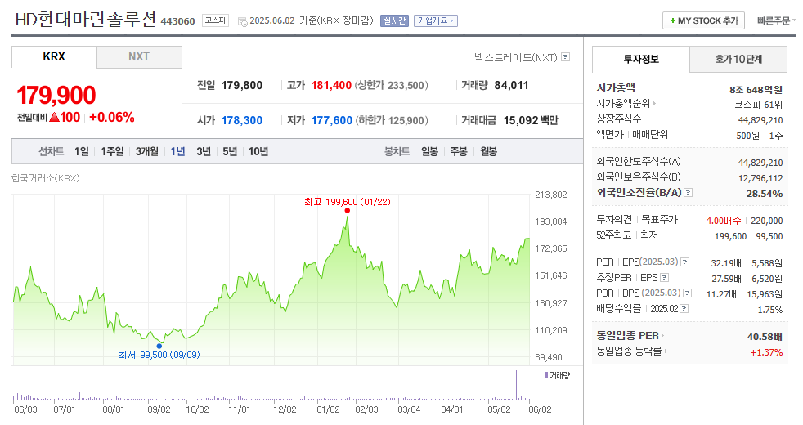Click the 거래량 volume legend

[x=558, y=375]
